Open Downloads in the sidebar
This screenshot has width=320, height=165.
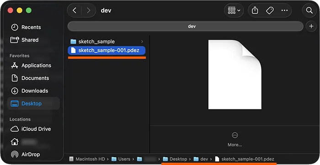(34, 91)
